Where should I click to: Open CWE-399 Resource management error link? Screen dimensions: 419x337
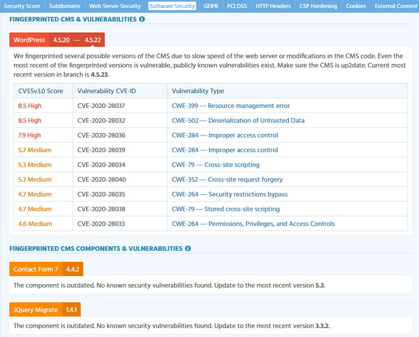(231, 106)
